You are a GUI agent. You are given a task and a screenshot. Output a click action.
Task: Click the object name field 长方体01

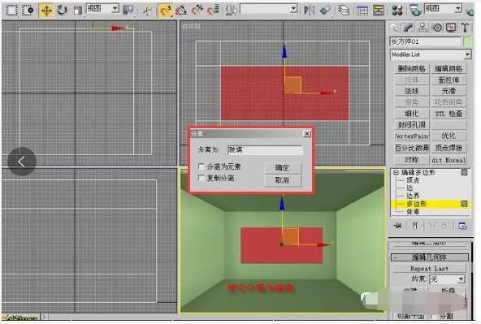pos(426,41)
